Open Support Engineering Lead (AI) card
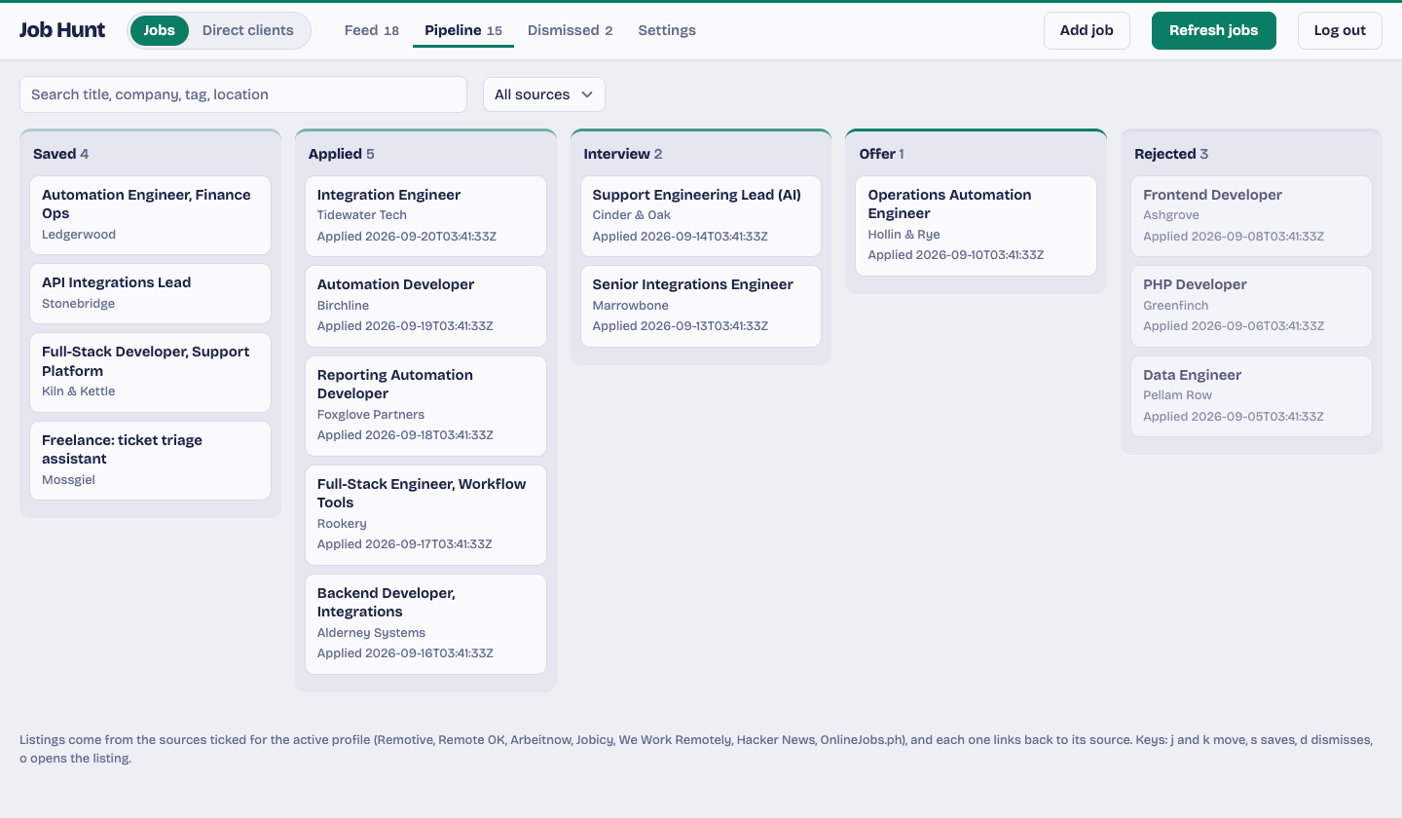The image size is (1402, 818). [x=701, y=216]
